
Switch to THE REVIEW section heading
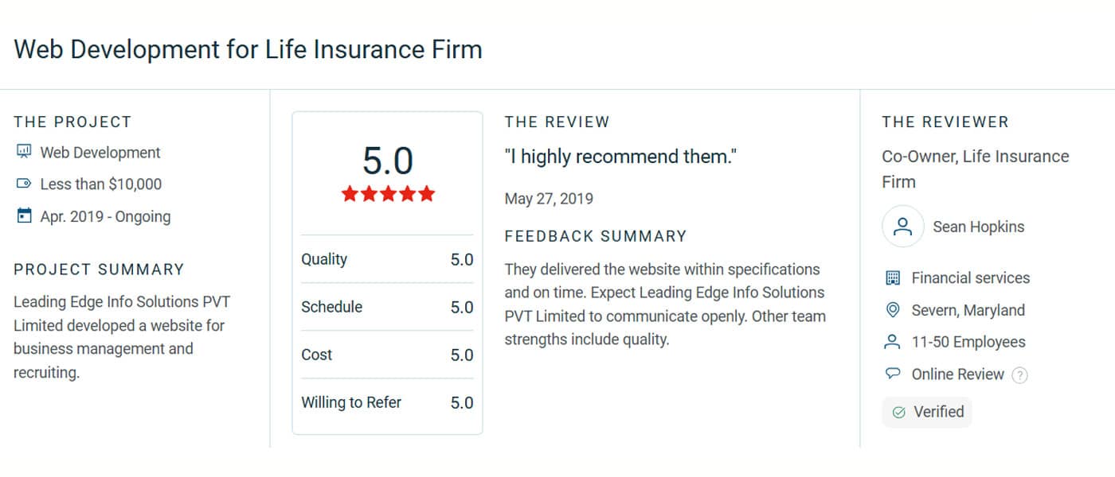click(x=557, y=122)
